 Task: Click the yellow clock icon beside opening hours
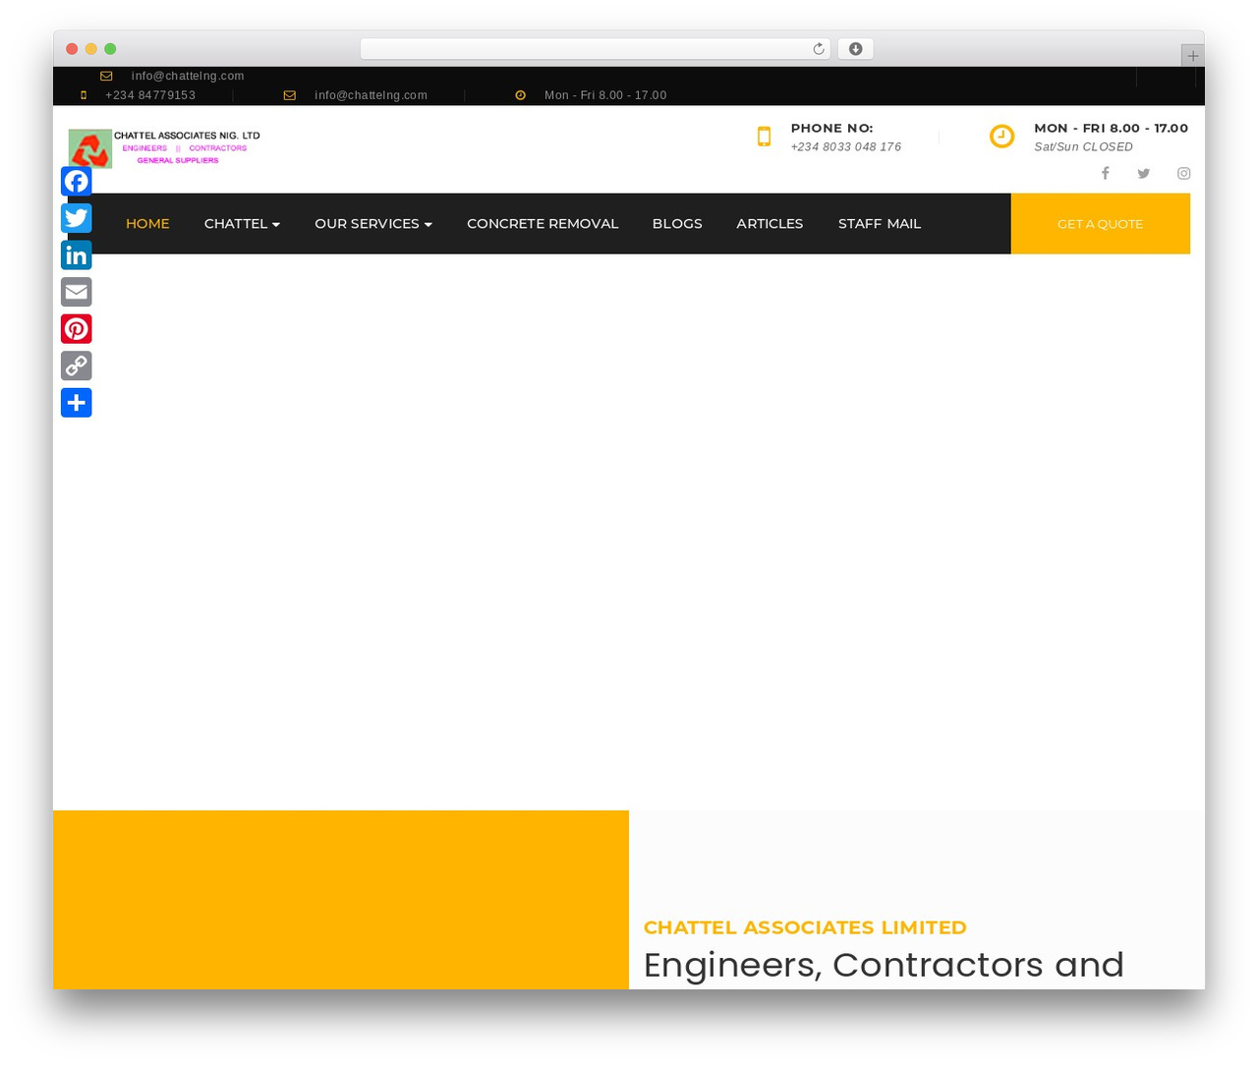coord(1001,137)
